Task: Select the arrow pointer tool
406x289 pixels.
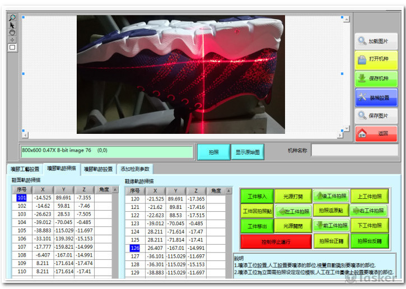Action: point(12,25)
